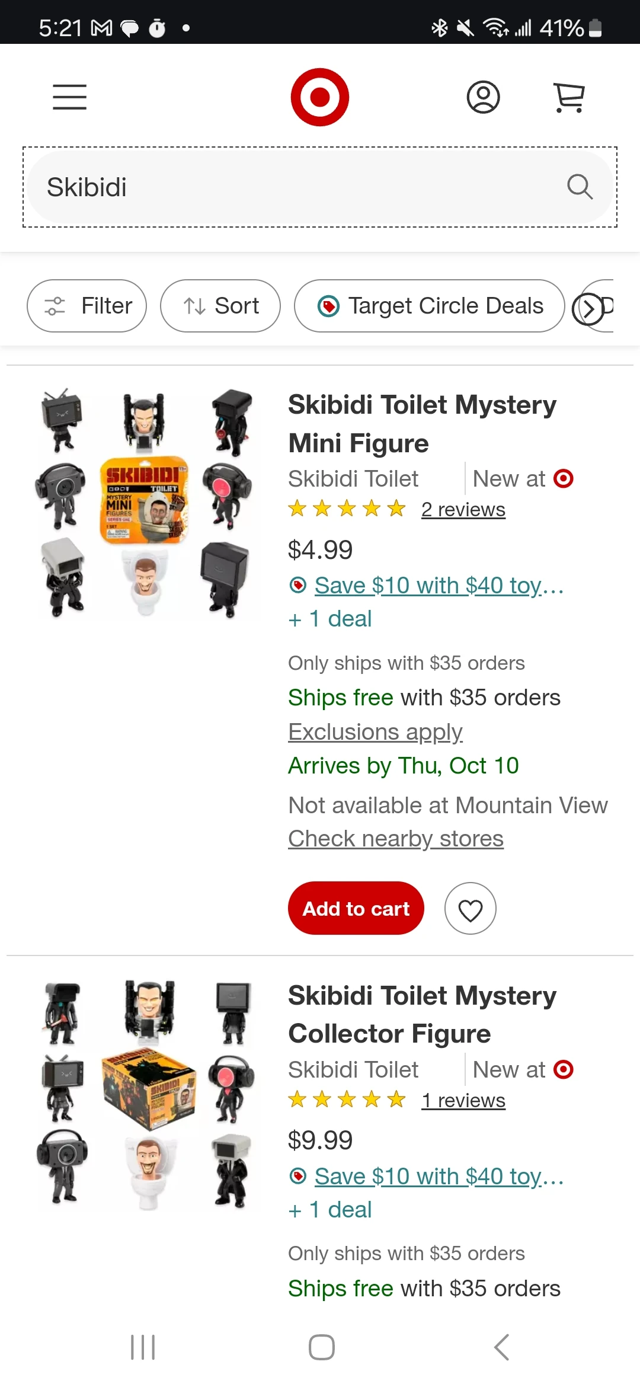Open Mystery Mini Figure product image
This screenshot has height=1387, width=640.
[145, 504]
